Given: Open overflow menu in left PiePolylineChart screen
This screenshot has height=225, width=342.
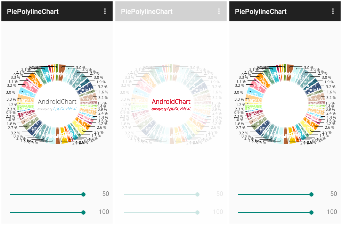Looking at the screenshot, I should 105,11.
